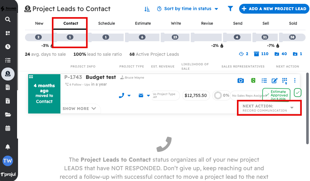Click the green checkmark box on the lead card
This screenshot has width=310, height=181.
click(297, 93)
